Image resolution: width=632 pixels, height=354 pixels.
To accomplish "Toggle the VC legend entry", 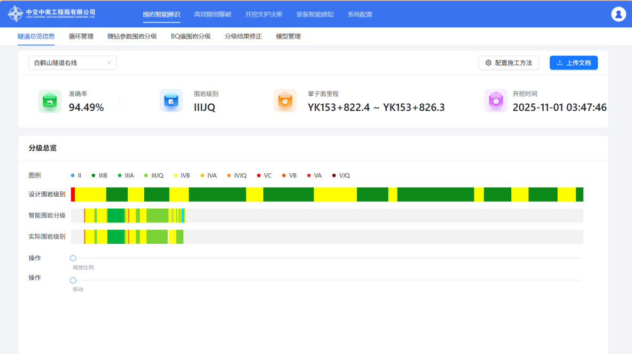I will (264, 175).
